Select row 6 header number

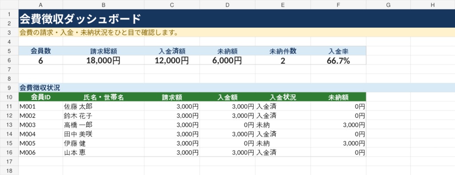point(9,60)
